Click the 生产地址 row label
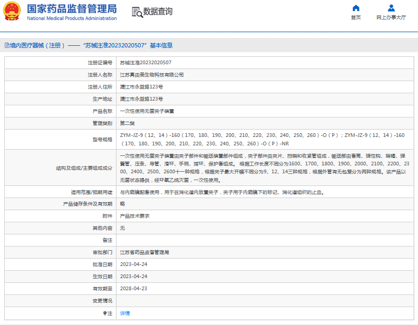Viewport: 418px width, 325px height. click(102, 99)
